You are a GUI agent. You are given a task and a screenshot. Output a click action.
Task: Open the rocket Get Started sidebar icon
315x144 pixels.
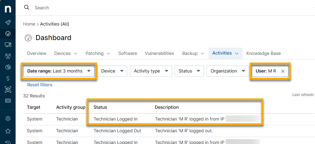(x=8, y=23)
